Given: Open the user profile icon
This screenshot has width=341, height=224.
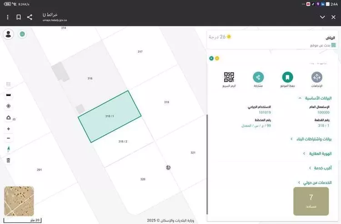Looking at the screenshot, I should pos(9,34).
